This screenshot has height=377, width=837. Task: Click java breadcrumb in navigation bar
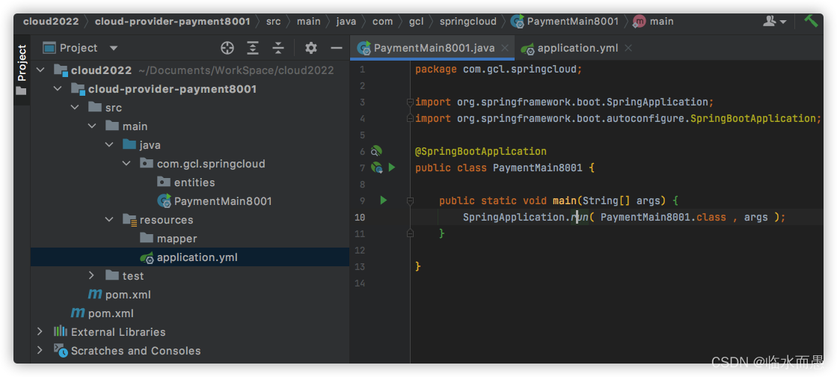click(x=346, y=22)
